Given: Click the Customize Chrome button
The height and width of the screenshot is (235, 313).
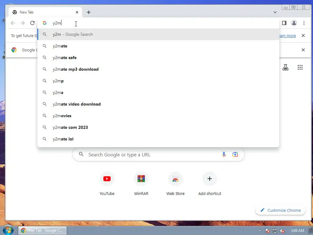Looking at the screenshot, I should point(281,210).
